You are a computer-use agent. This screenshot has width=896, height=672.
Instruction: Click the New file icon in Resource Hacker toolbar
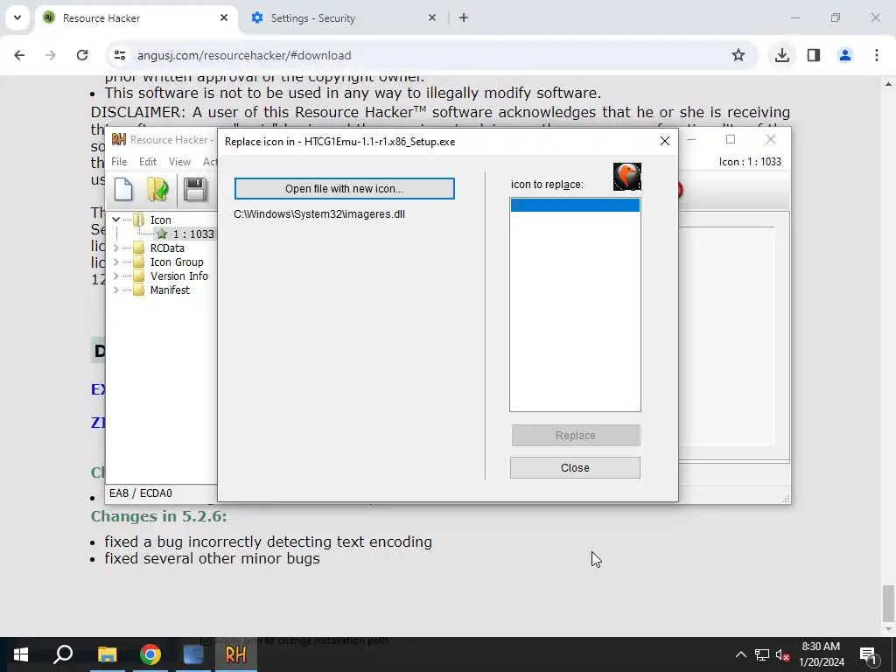tap(123, 190)
